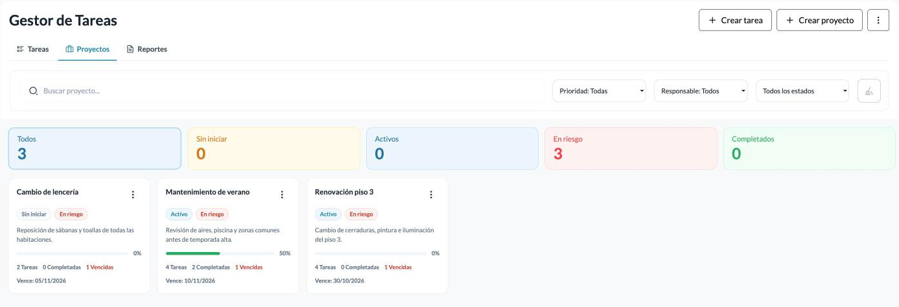
Task: Open the Mantenimiento de verano card menu
Action: pyautogui.click(x=282, y=195)
